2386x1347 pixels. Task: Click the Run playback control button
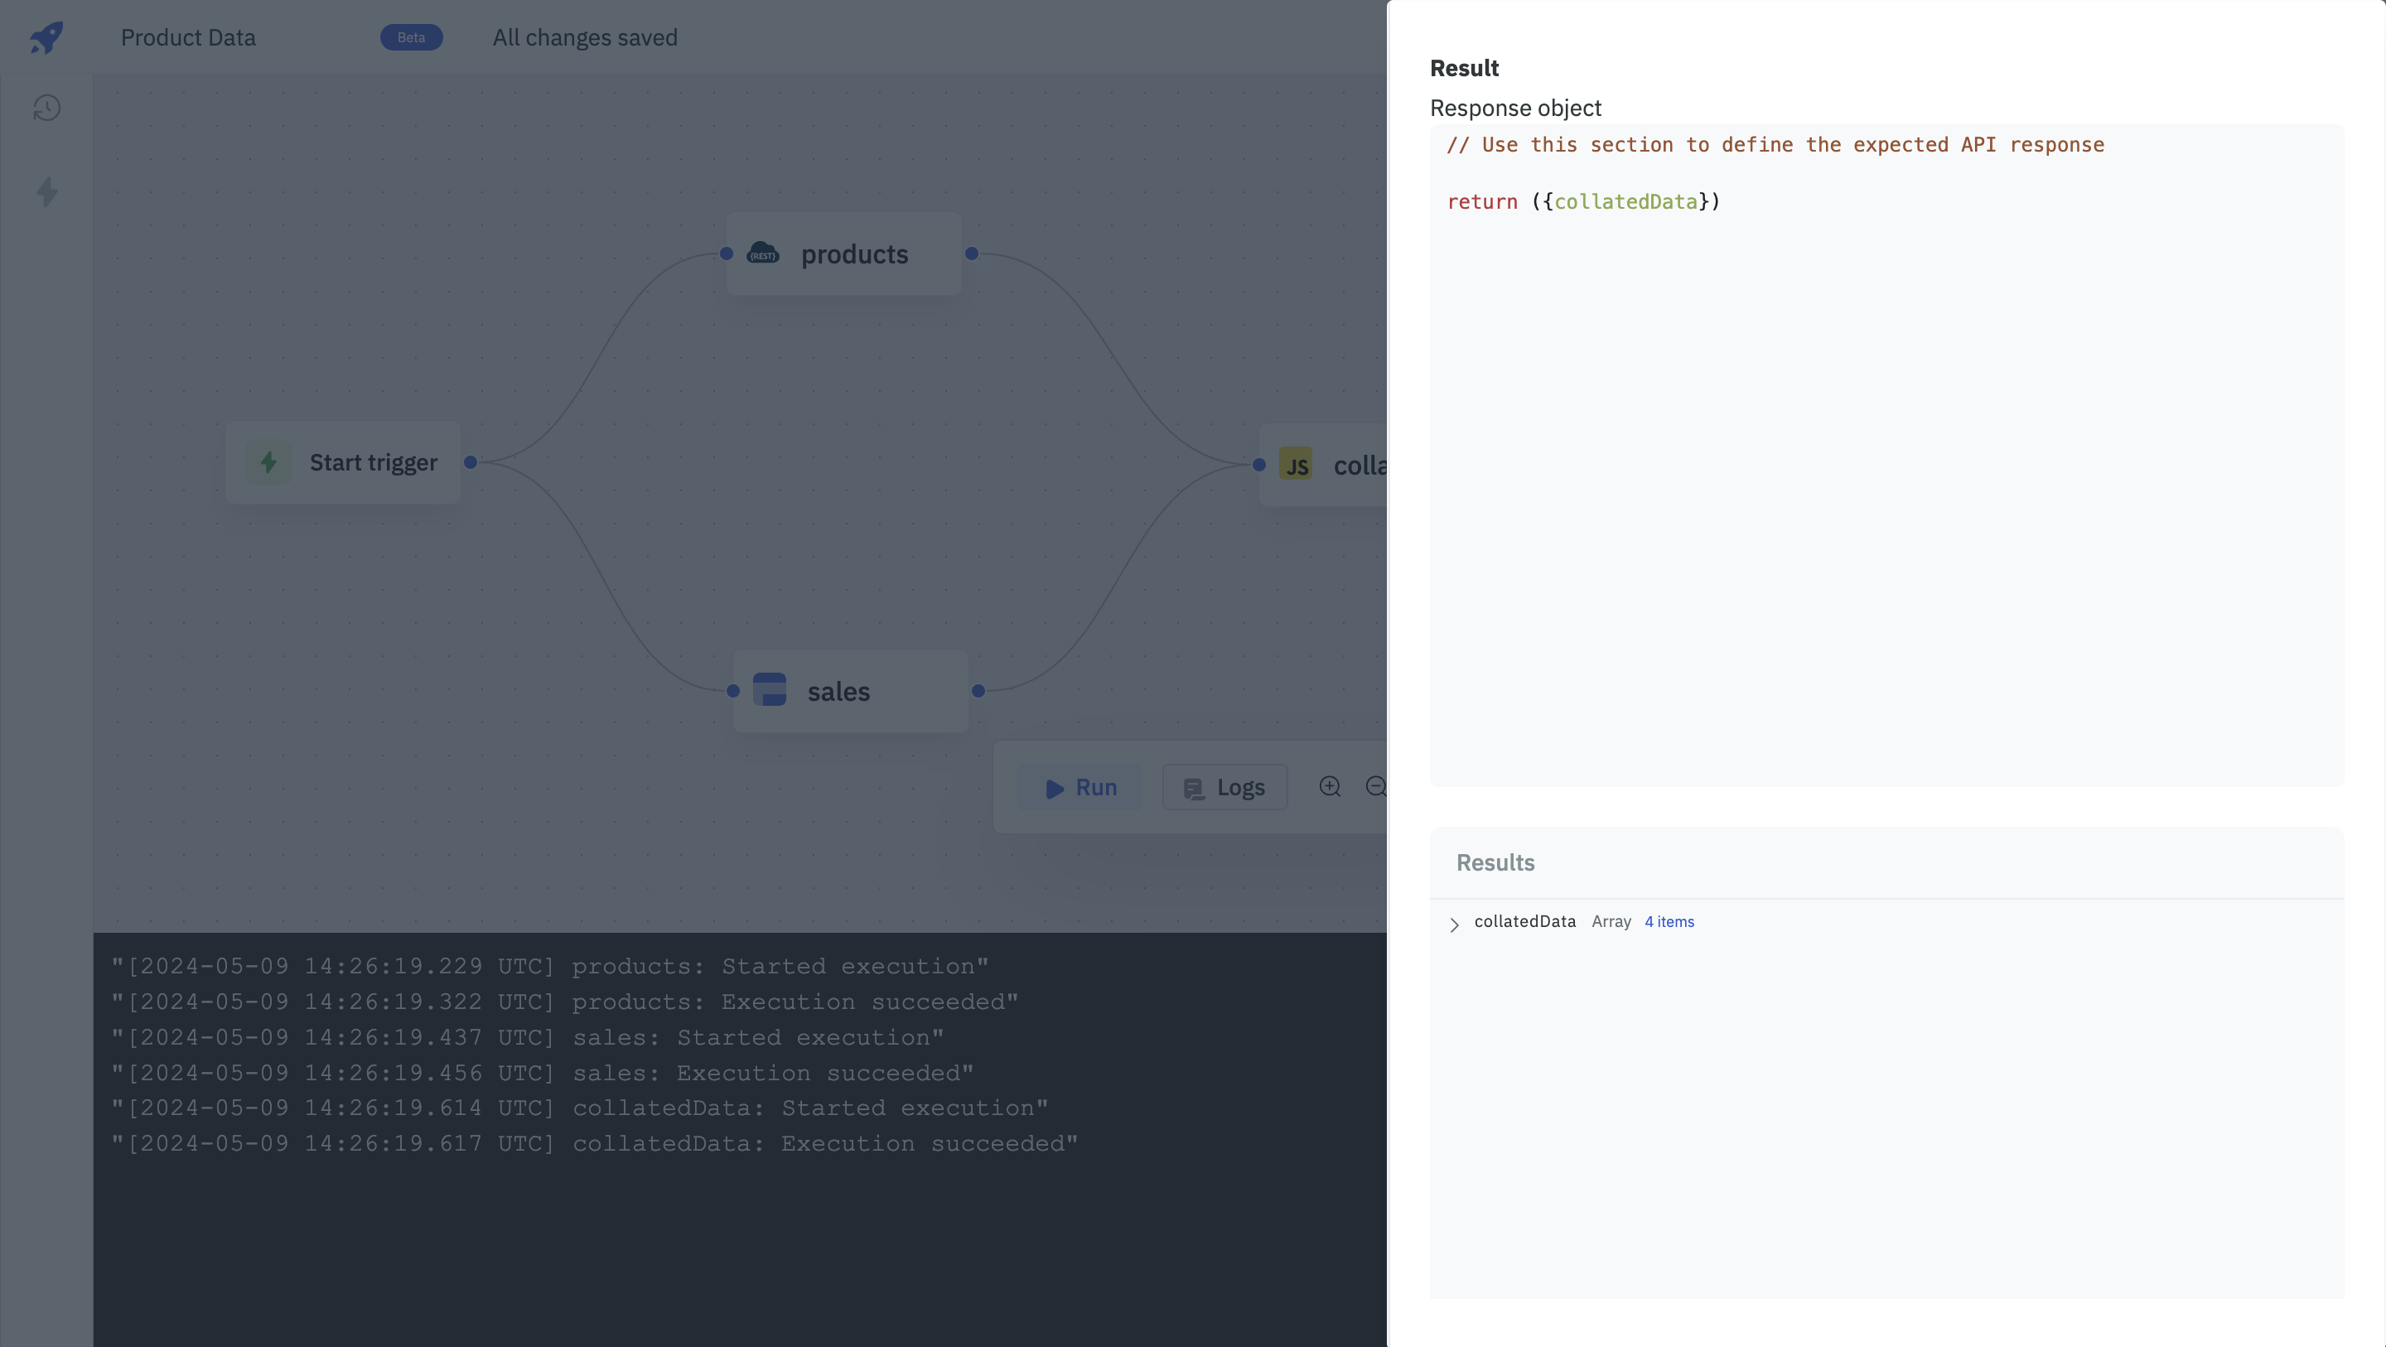[x=1080, y=786]
